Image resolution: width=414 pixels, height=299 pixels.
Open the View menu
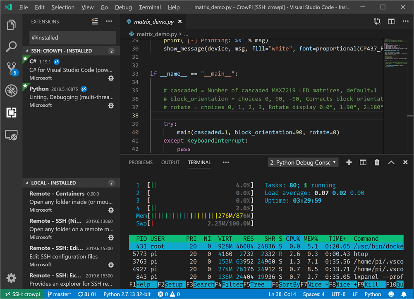87,7
